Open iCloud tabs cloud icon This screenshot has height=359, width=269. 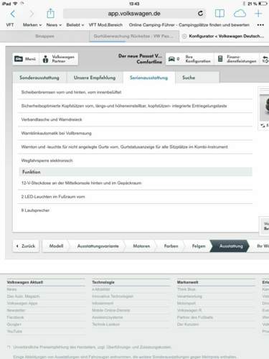pyautogui.click(x=240, y=14)
